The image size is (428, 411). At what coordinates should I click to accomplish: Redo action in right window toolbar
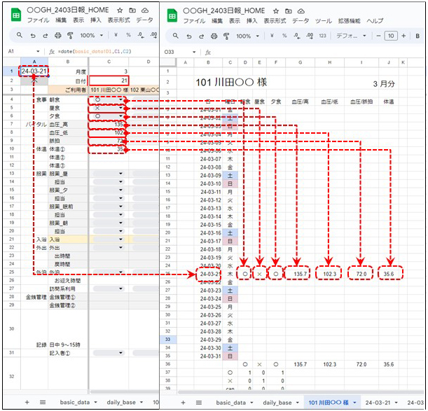pos(201,36)
